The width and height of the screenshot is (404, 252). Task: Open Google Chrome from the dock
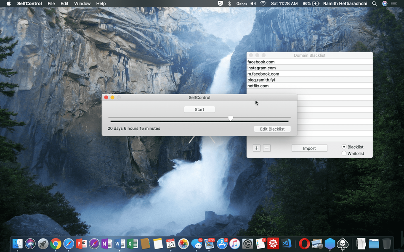click(56, 244)
